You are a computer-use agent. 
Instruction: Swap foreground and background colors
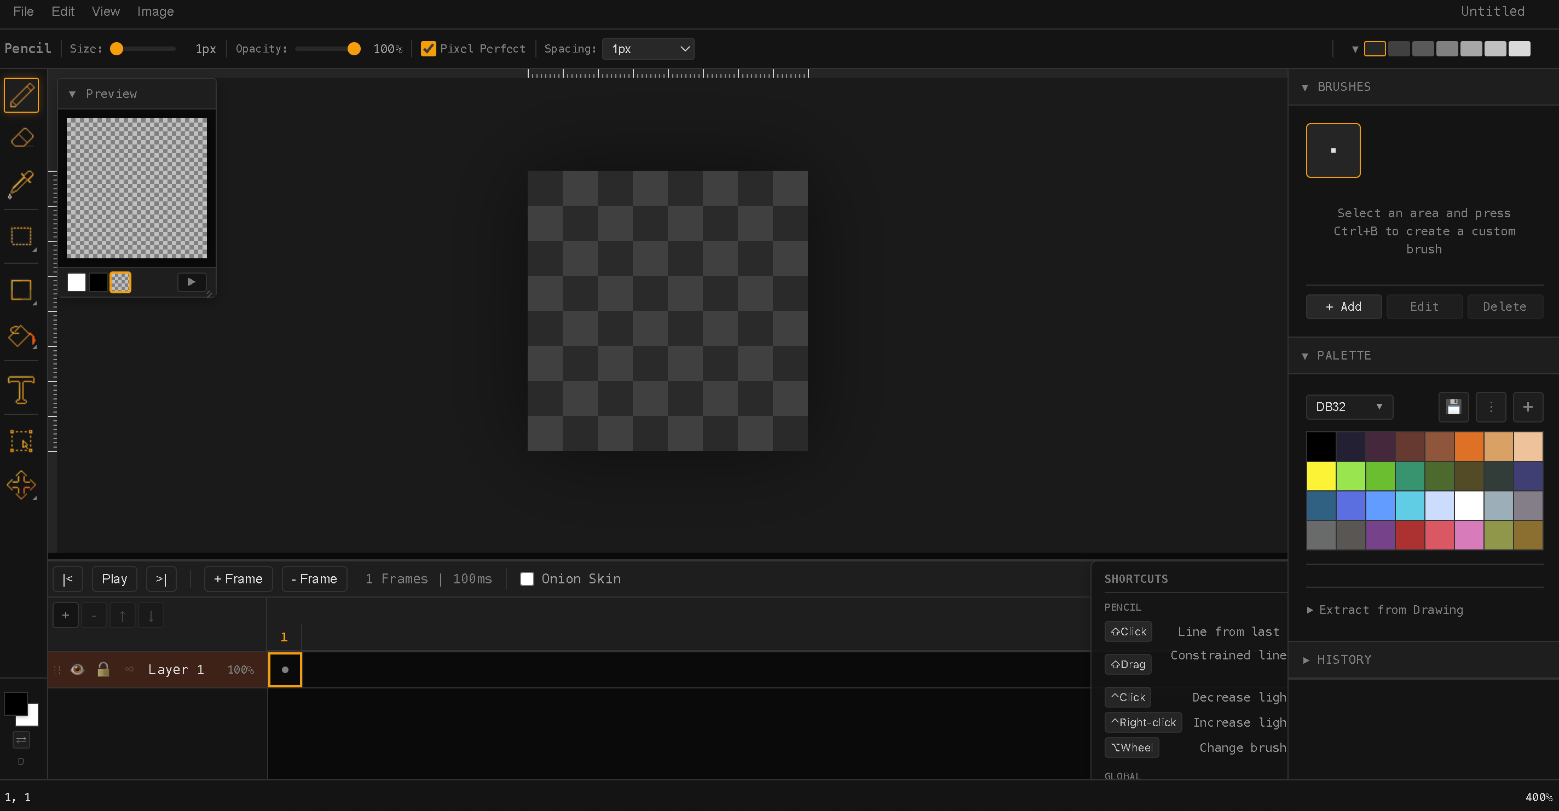click(21, 739)
